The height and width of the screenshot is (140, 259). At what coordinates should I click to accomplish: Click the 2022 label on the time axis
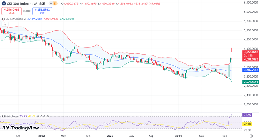(x=41, y=136)
